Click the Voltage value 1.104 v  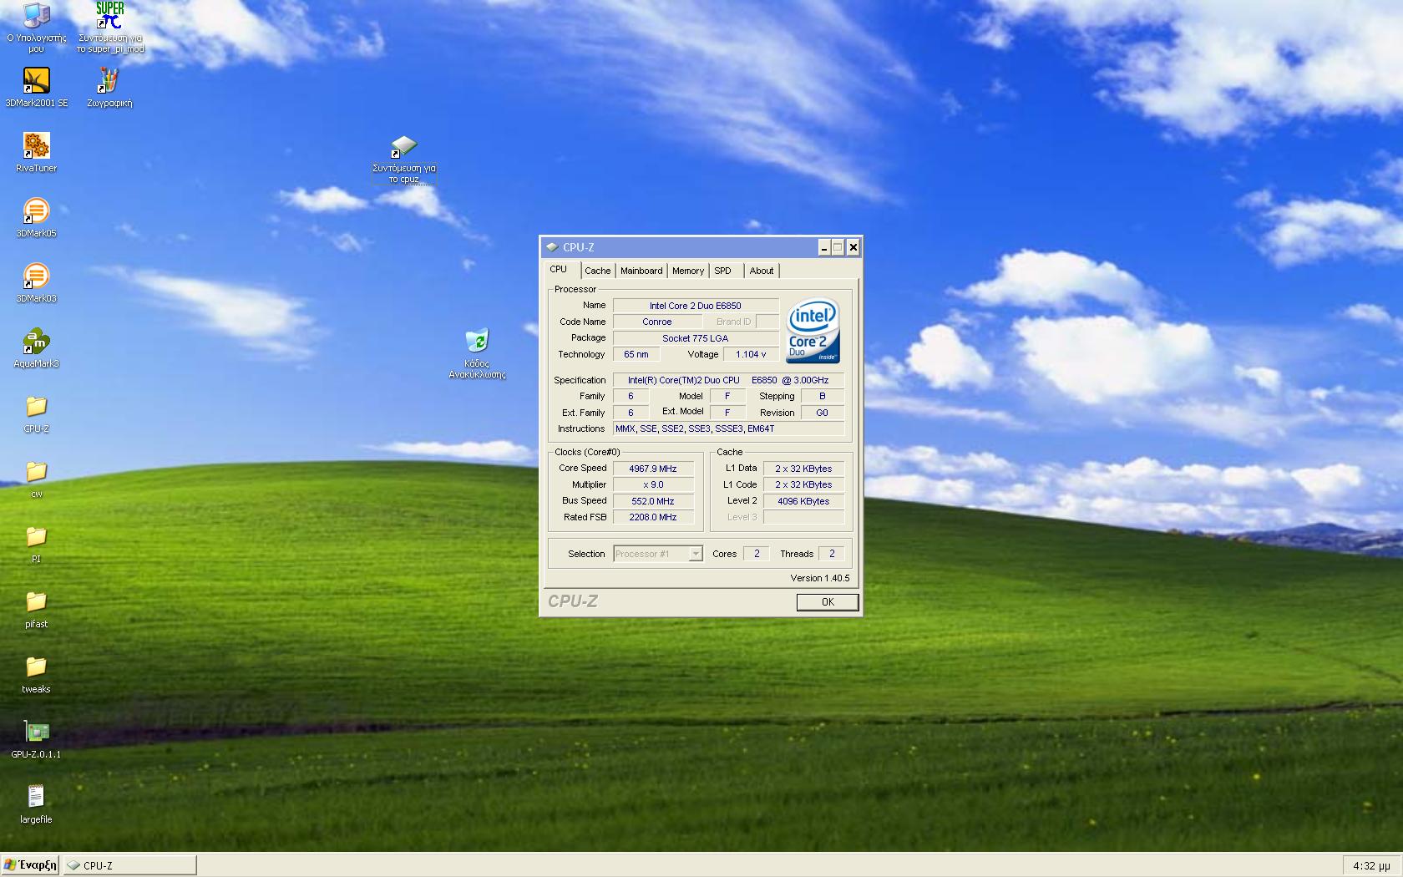click(751, 354)
